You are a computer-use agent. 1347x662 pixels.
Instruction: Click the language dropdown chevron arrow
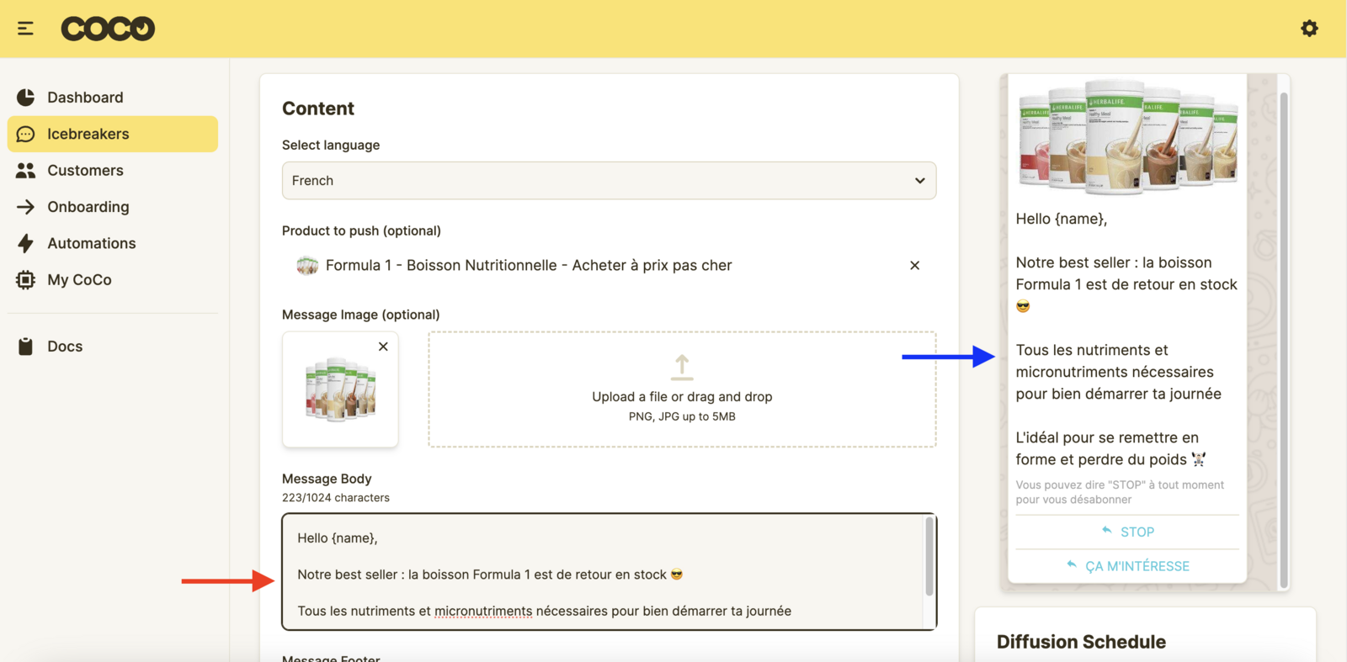(x=919, y=181)
